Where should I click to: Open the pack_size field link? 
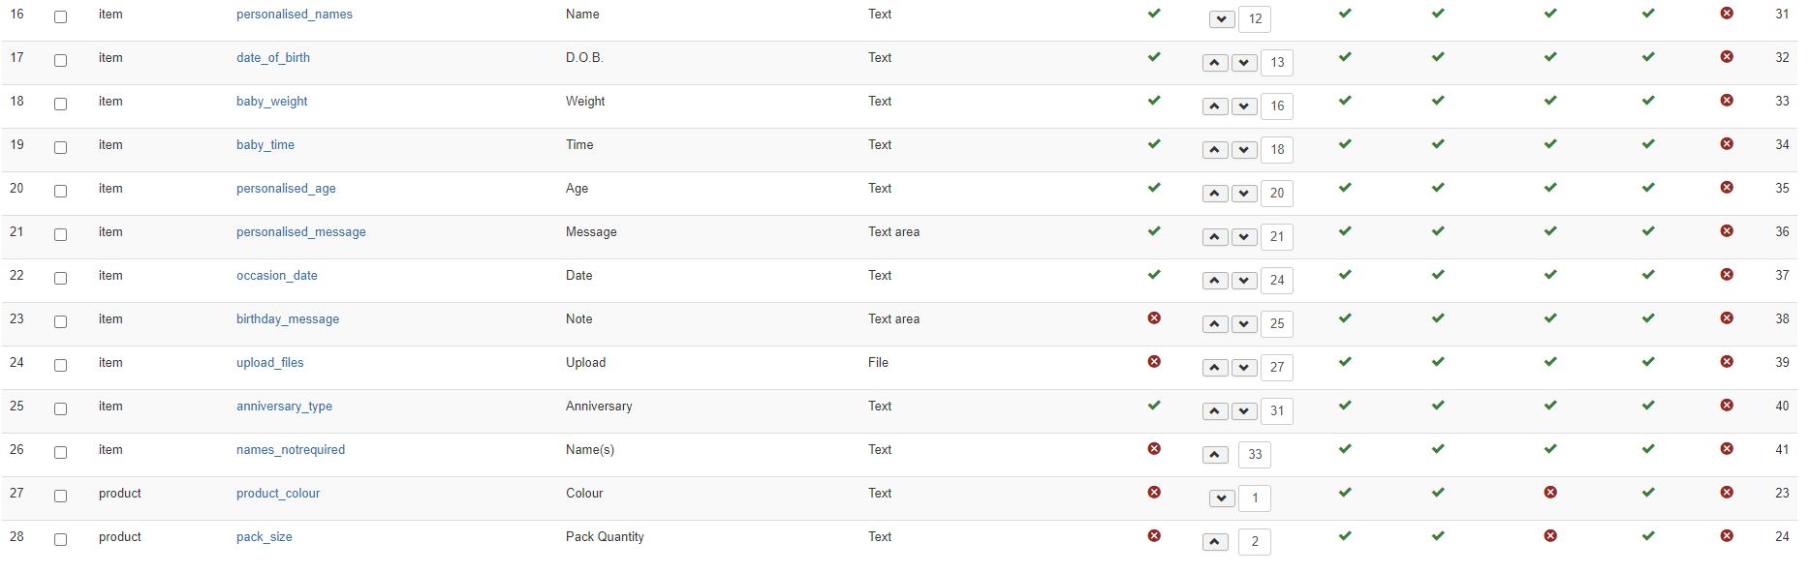point(264,537)
